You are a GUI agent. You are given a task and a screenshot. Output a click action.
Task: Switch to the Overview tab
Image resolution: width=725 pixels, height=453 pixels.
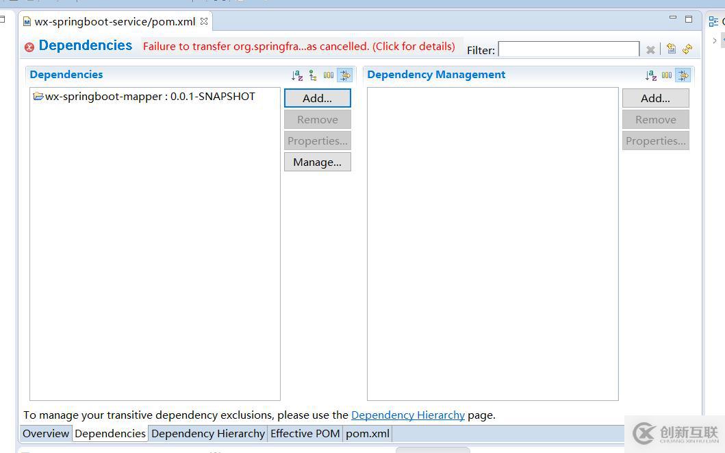(46, 434)
